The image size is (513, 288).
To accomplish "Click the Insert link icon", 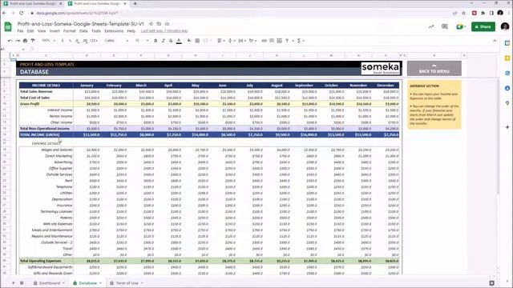I will point(264,41).
